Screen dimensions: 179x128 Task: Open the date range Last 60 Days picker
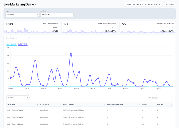click(143, 5)
